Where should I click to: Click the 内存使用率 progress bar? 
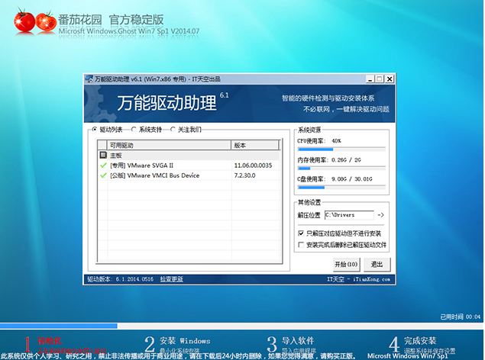341,169
